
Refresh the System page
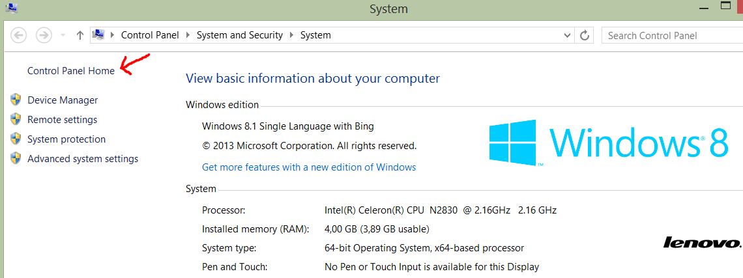(585, 35)
